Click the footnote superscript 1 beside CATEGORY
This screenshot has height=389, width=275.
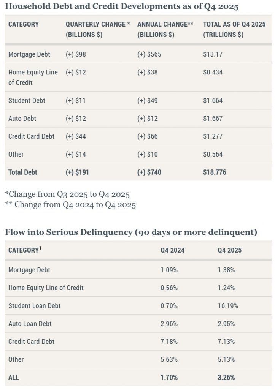point(40,249)
